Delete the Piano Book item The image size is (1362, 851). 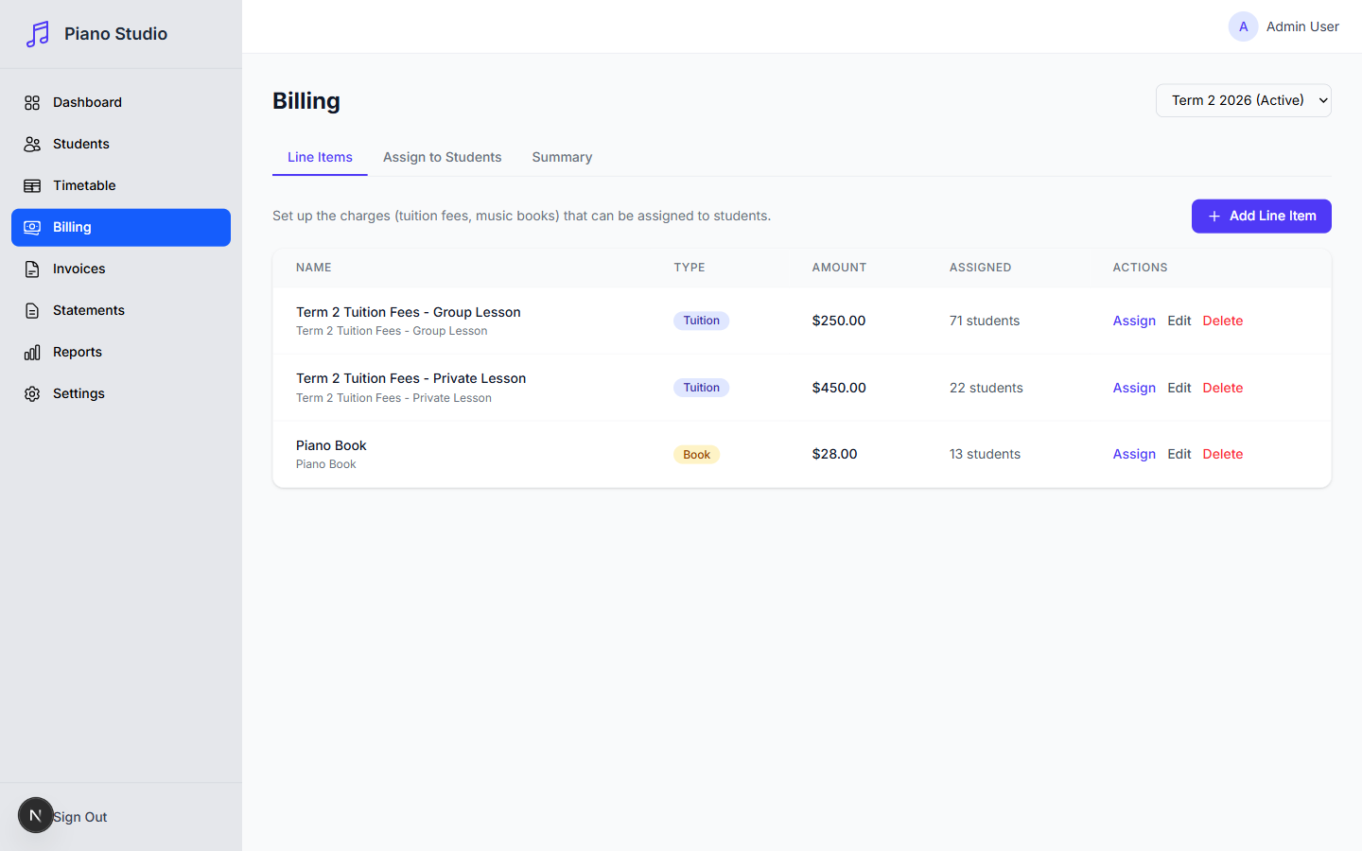pos(1222,454)
